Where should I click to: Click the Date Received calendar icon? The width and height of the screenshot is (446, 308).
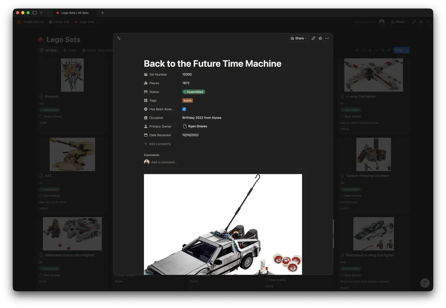coord(146,135)
